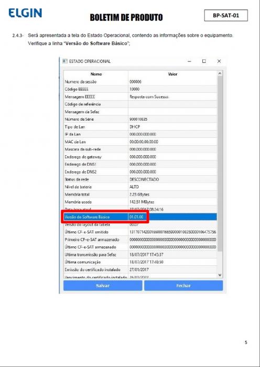
Task: Click the Salvar button
Action: click(103, 286)
